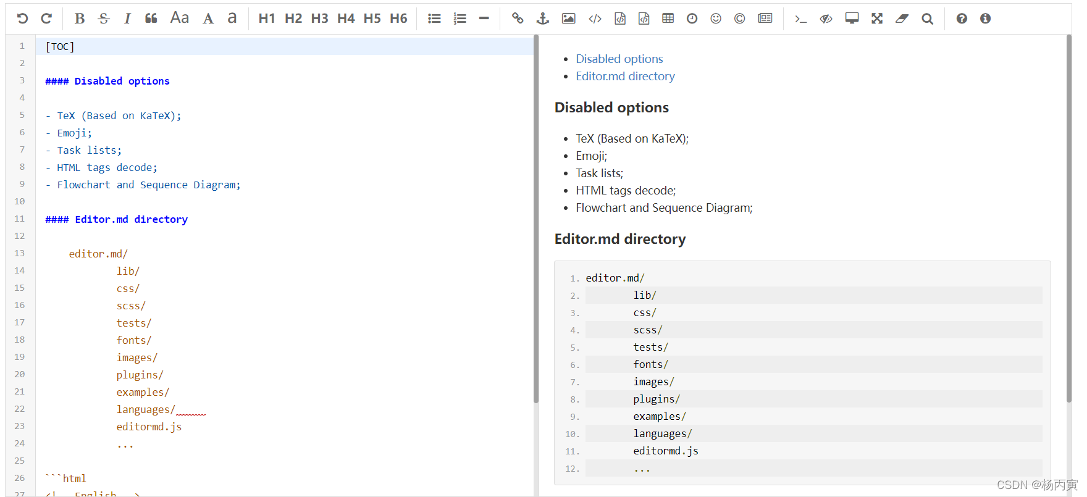Undo the last edit
This screenshot has height=497, width=1087.
click(22, 19)
